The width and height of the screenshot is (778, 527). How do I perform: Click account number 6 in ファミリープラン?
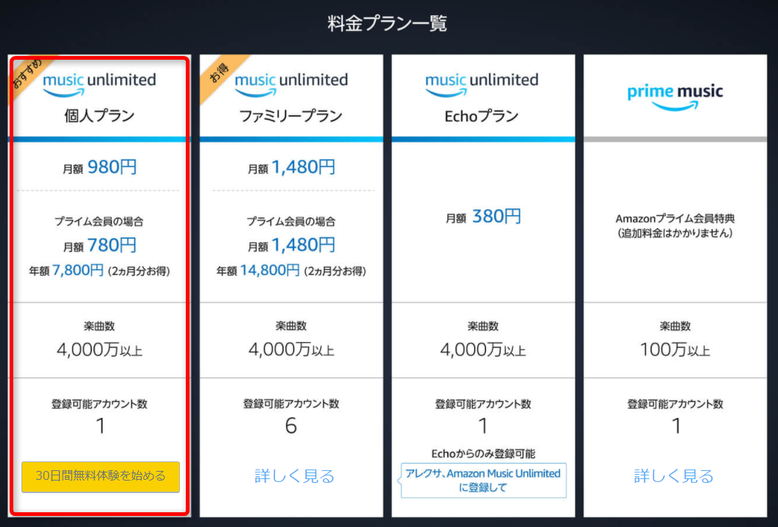pos(291,426)
